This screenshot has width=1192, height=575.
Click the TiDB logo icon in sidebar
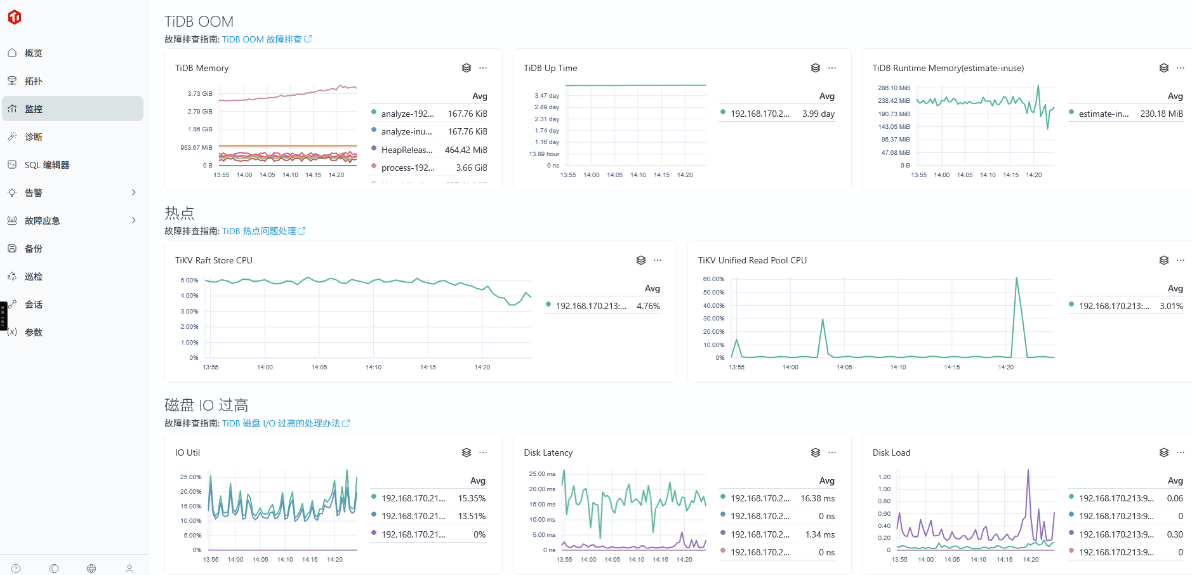pyautogui.click(x=15, y=17)
